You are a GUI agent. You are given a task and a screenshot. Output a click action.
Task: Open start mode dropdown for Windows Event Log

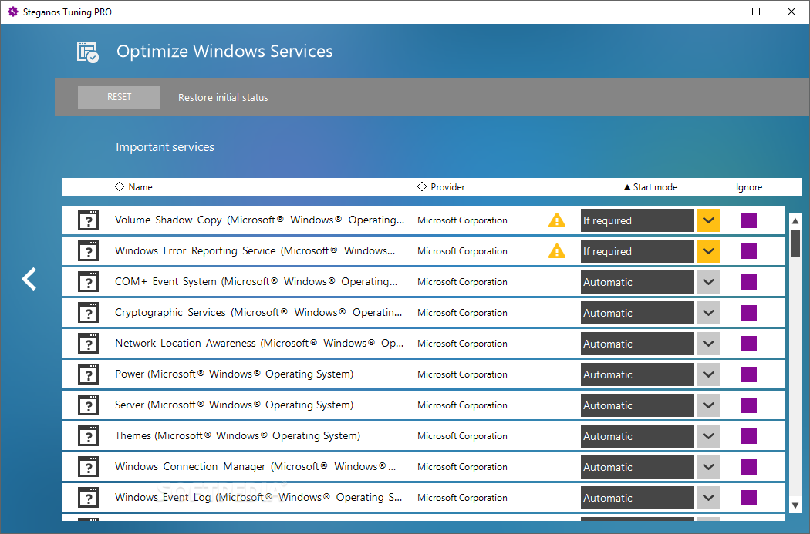pyautogui.click(x=708, y=498)
